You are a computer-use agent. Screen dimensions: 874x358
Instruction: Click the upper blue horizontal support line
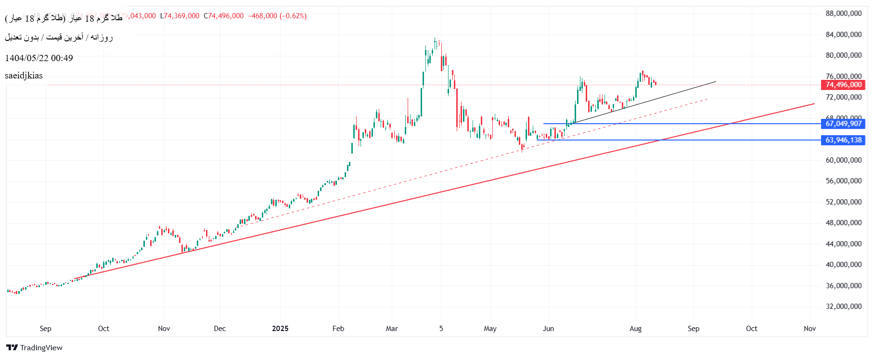pyautogui.click(x=681, y=124)
